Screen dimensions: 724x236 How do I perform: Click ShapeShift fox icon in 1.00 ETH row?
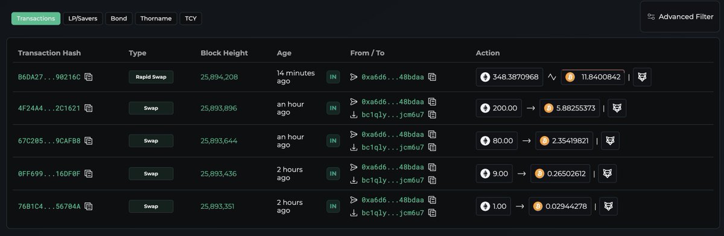[608, 206]
